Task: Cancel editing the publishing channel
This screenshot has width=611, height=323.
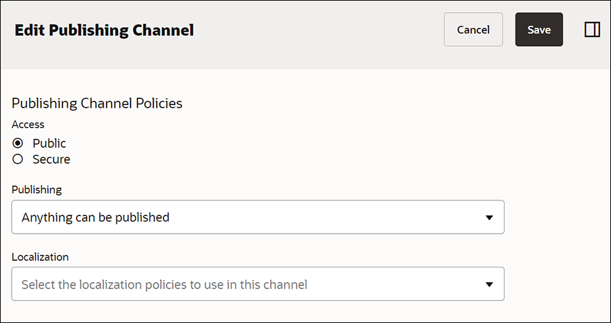Action: pyautogui.click(x=473, y=30)
